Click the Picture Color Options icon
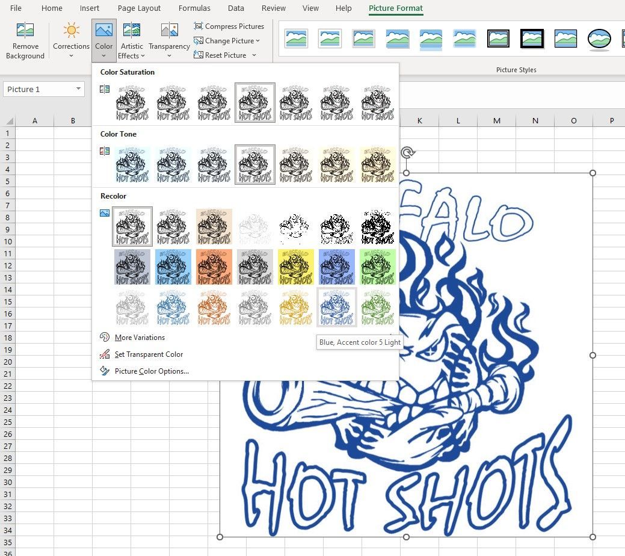The image size is (625, 556). 105,371
